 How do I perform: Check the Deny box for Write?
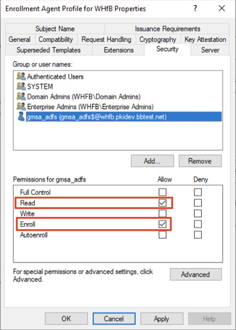point(198,214)
